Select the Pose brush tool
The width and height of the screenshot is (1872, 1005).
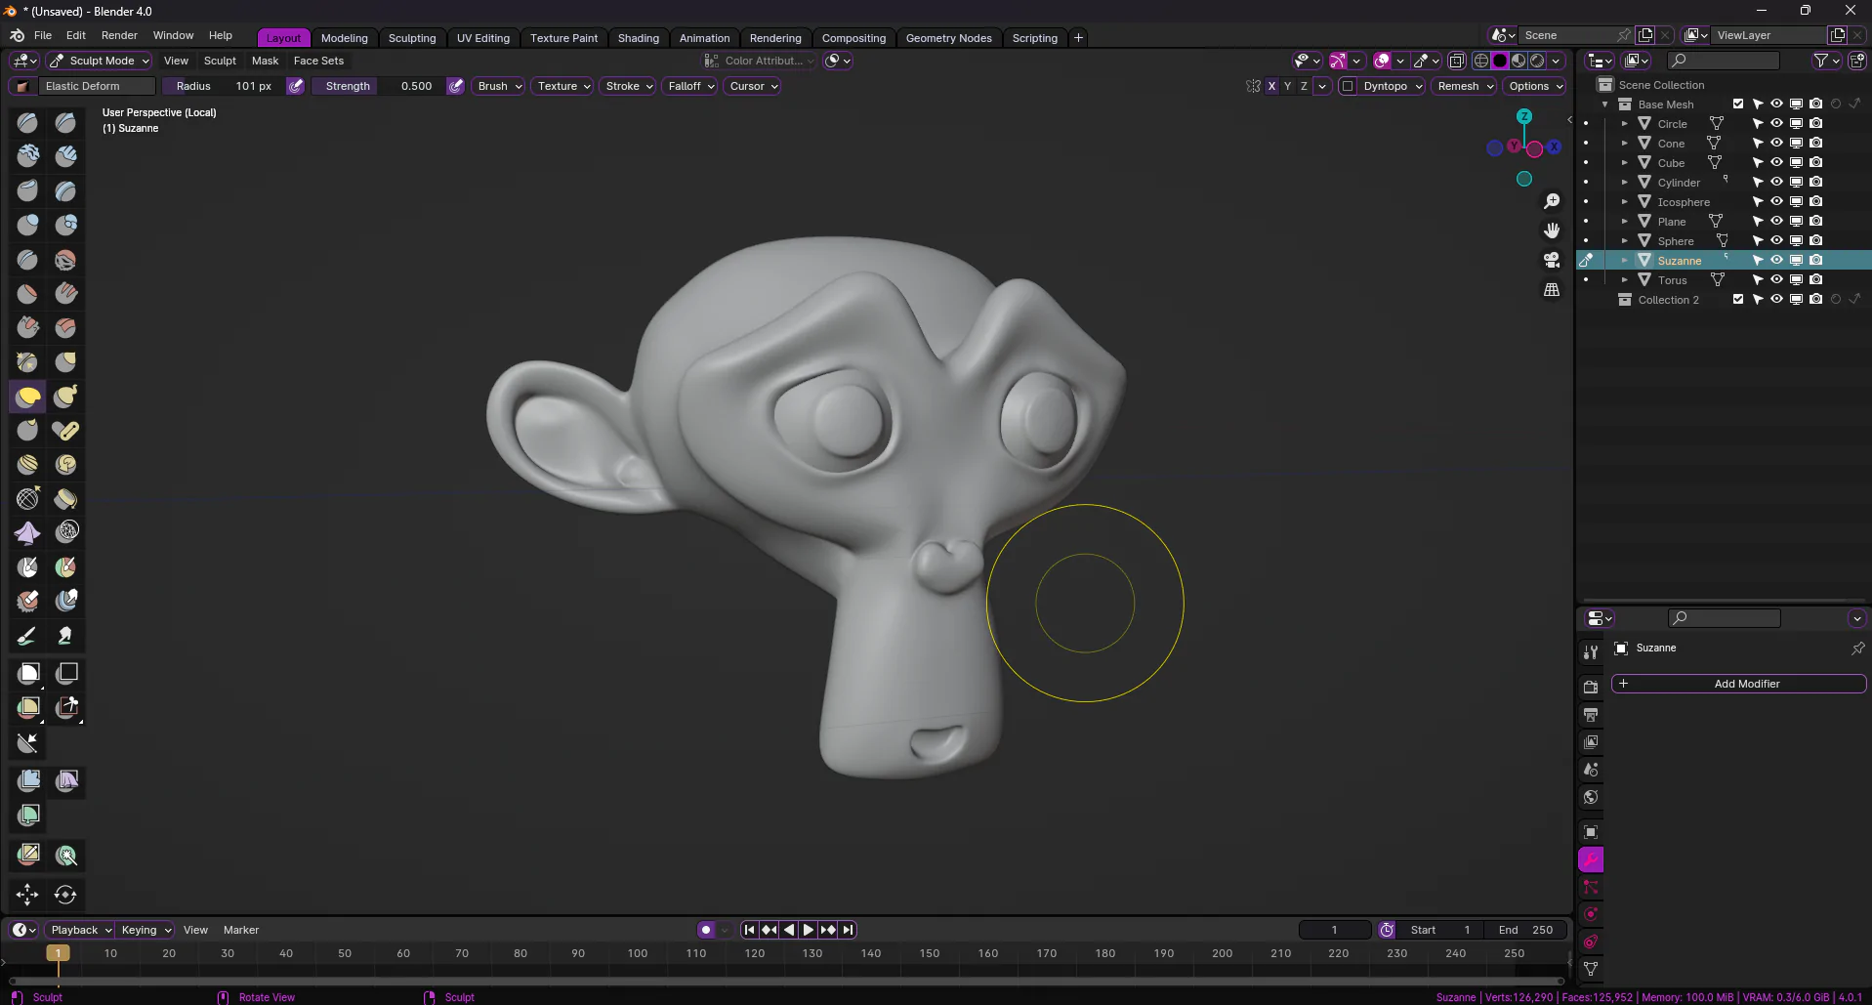coord(65,431)
